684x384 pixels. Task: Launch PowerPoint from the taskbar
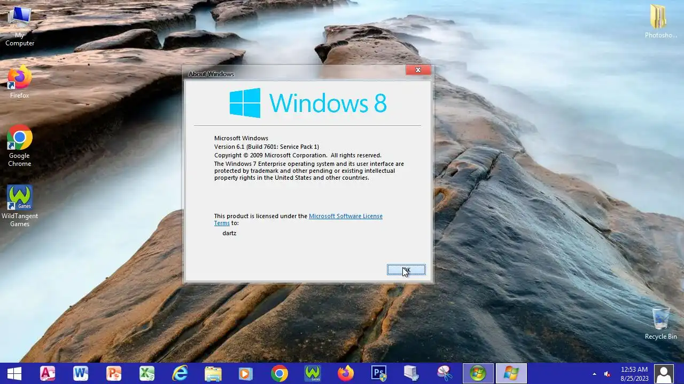click(114, 373)
